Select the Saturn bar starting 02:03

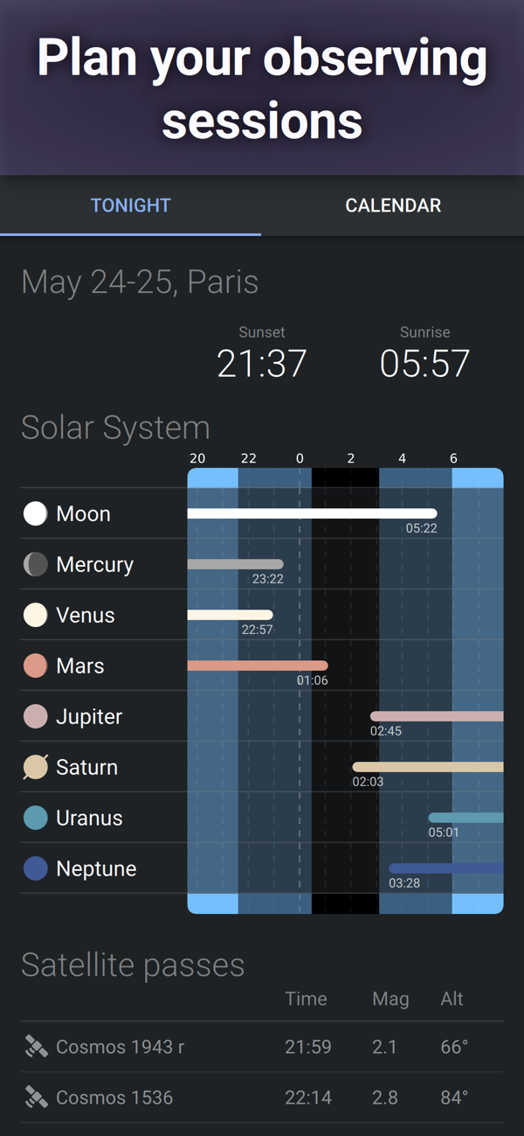click(x=428, y=767)
